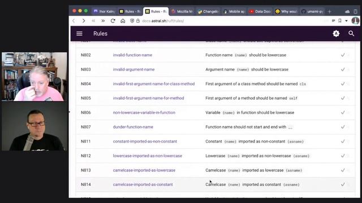Click the N804 rule code cell

[86, 84]
